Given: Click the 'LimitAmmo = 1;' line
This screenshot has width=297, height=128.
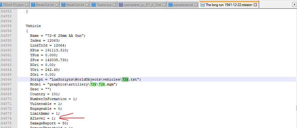Looking at the screenshot, I should (x=45, y=114).
